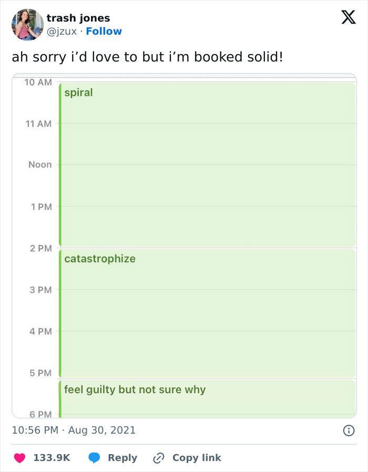
Task: Click the Copy link text
Action: pyautogui.click(x=196, y=458)
